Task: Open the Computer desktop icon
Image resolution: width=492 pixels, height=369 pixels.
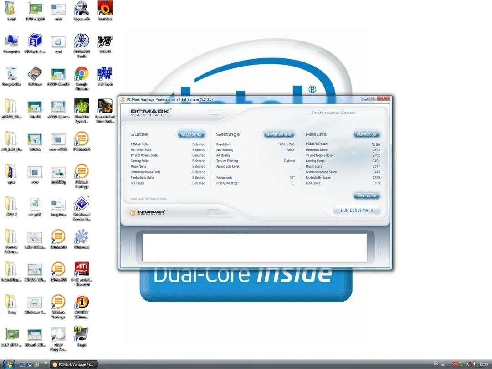Action: click(11, 44)
